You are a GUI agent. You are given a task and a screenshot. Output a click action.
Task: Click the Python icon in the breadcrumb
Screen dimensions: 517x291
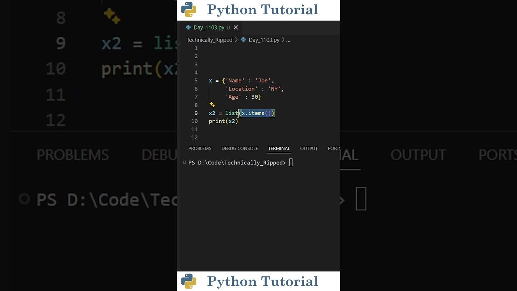pyautogui.click(x=244, y=40)
